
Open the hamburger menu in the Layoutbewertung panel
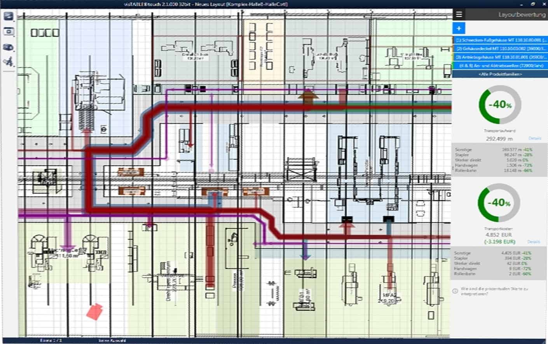point(459,14)
